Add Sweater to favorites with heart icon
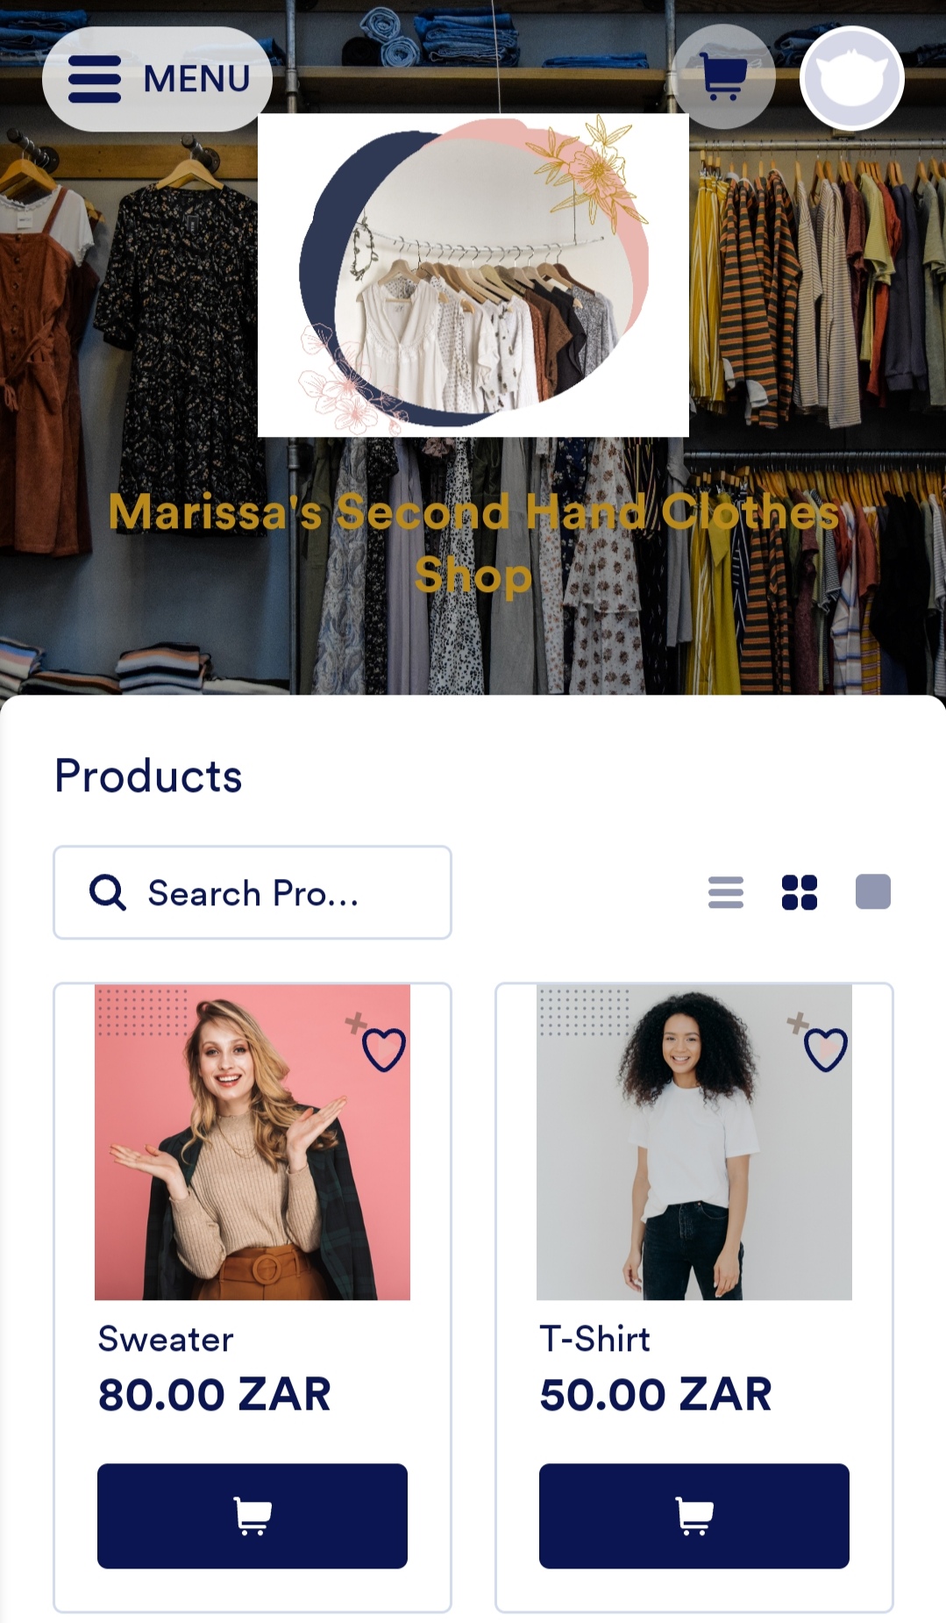This screenshot has width=946, height=1623. (383, 1049)
